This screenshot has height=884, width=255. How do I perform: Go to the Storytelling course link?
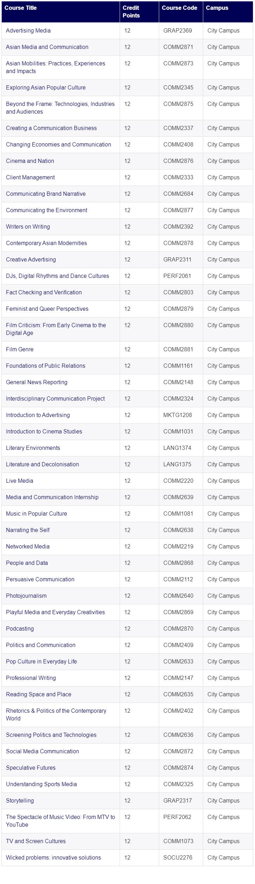tap(20, 801)
